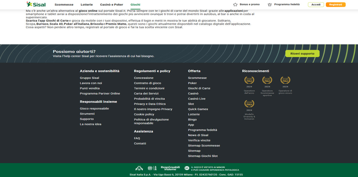Viewport: 358px width, 177px height.
Task: Open the Gruppo Sisal footer link
Action: coord(90,78)
